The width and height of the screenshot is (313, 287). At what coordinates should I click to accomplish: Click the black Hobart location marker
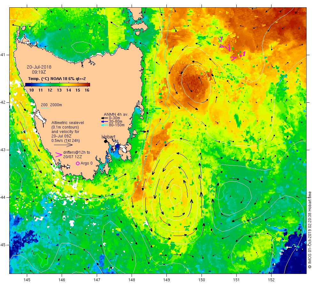click(106, 141)
